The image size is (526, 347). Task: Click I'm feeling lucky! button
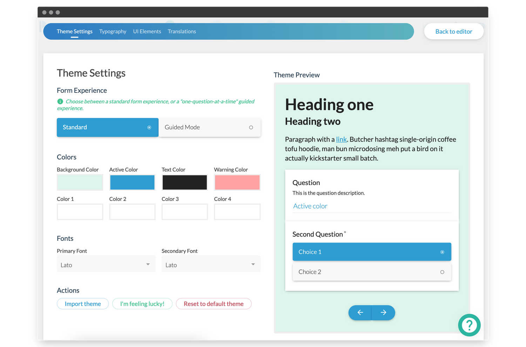click(x=142, y=304)
